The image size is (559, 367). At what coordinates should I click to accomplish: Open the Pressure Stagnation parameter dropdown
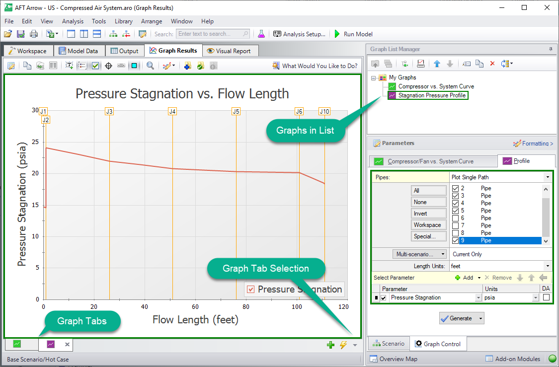(479, 297)
